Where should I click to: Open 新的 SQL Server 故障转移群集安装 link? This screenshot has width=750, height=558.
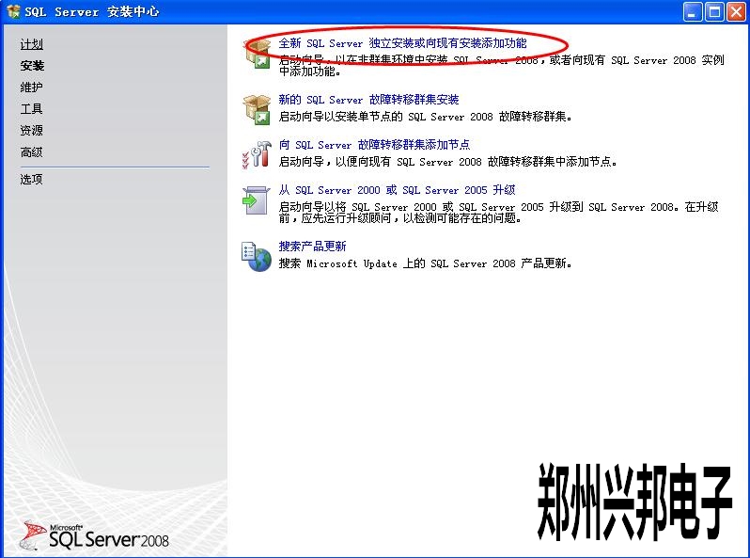tap(368, 100)
